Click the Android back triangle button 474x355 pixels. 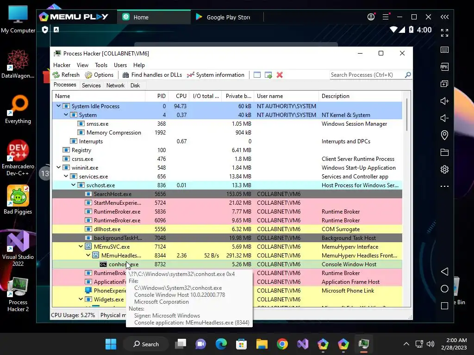tap(444, 271)
